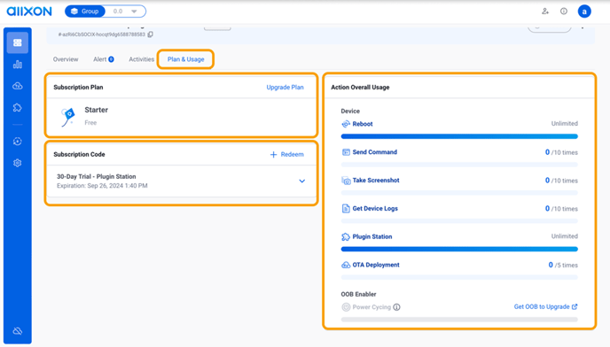Click the invite user icon in header
Viewport: 610px width, 347px height.
[545, 12]
